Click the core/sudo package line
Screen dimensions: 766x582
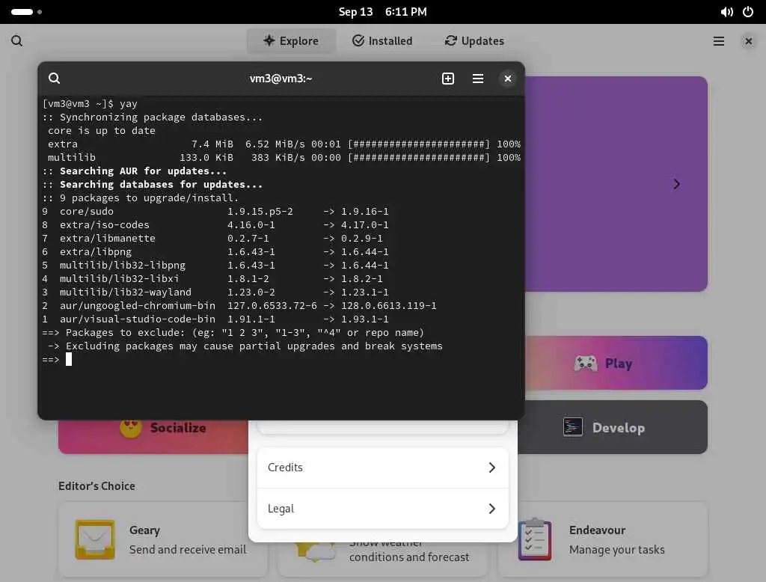(215, 212)
